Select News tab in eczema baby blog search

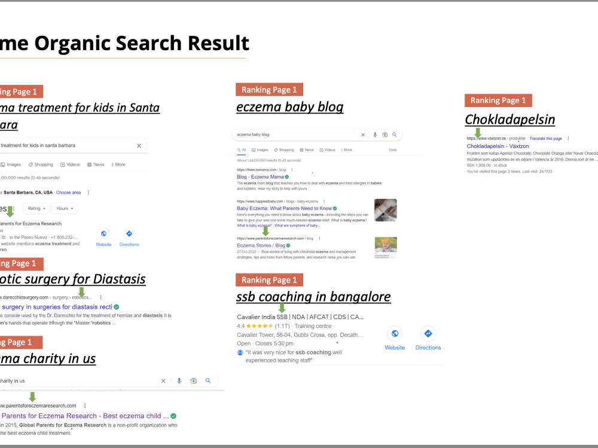pos(307,150)
